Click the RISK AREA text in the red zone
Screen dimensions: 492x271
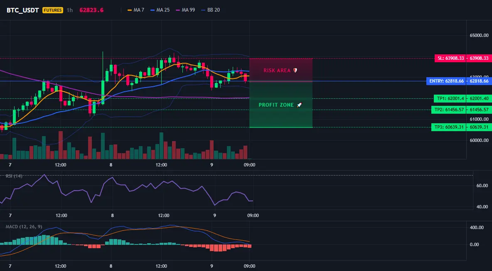point(277,71)
